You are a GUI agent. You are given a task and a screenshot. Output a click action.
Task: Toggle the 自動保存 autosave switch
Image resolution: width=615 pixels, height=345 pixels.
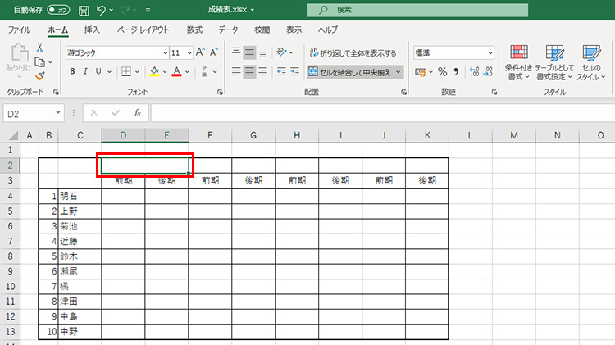57,11
